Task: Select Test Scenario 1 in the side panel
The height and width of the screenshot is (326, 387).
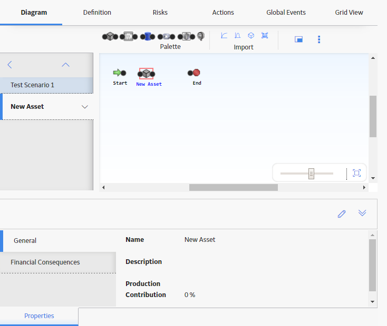Action: [46, 85]
